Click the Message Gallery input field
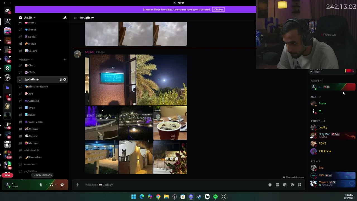The width and height of the screenshot is (357, 201). (174, 185)
